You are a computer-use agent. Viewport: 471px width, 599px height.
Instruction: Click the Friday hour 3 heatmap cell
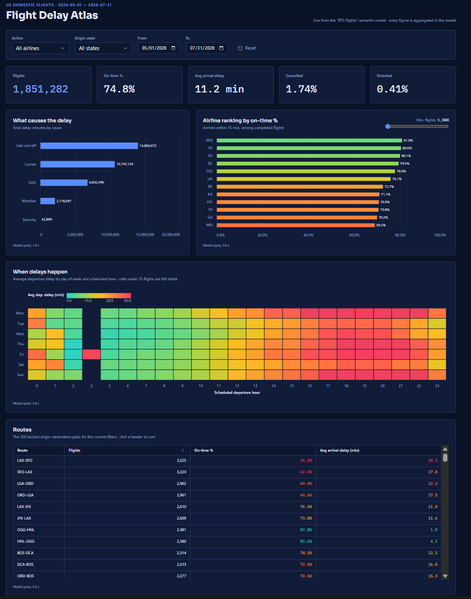pyautogui.click(x=92, y=354)
